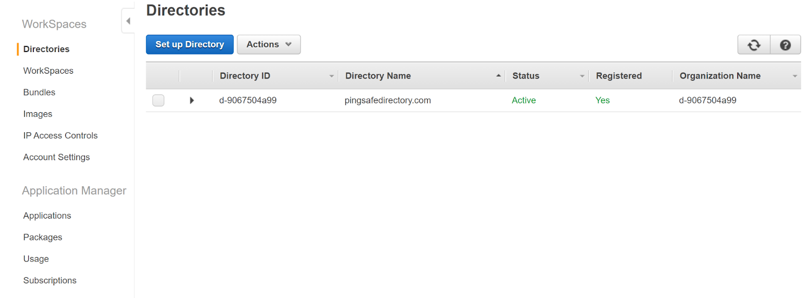The height and width of the screenshot is (298, 809).
Task: Open the Organization Name column dropdown arrow
Action: point(794,76)
